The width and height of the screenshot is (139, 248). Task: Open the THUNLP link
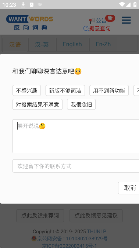(97, 231)
